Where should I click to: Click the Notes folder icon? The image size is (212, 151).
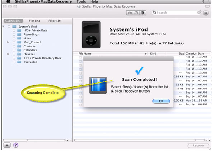pyautogui.click(x=19, y=38)
